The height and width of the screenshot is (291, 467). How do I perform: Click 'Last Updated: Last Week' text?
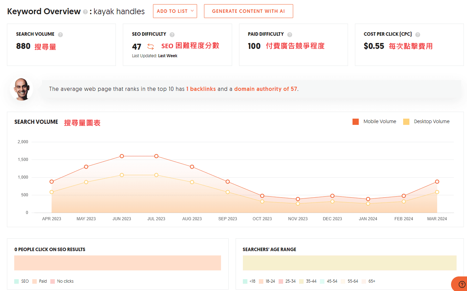click(x=155, y=56)
